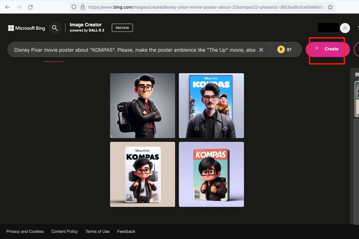This screenshot has width=359, height=239.
Task: Open Image Creator home title
Action: 87,27
